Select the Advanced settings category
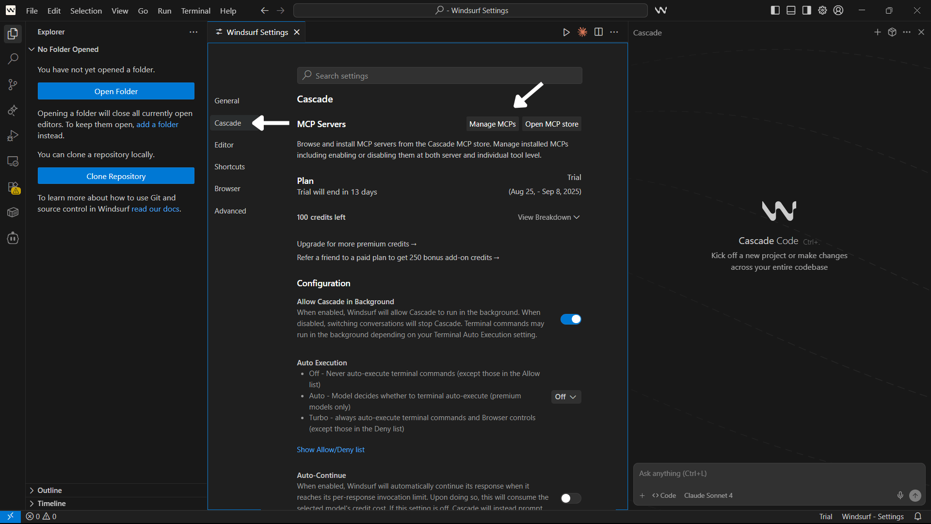Image resolution: width=931 pixels, height=524 pixels. pyautogui.click(x=230, y=211)
